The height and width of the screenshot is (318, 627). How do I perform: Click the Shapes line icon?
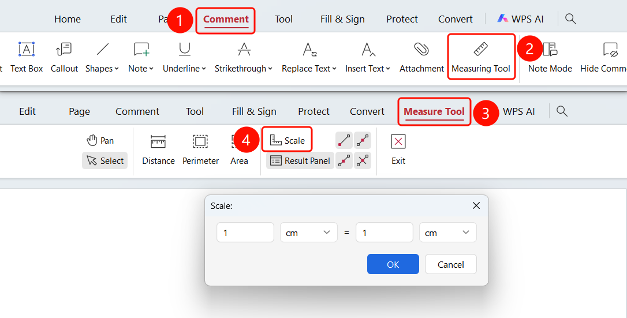coord(102,50)
